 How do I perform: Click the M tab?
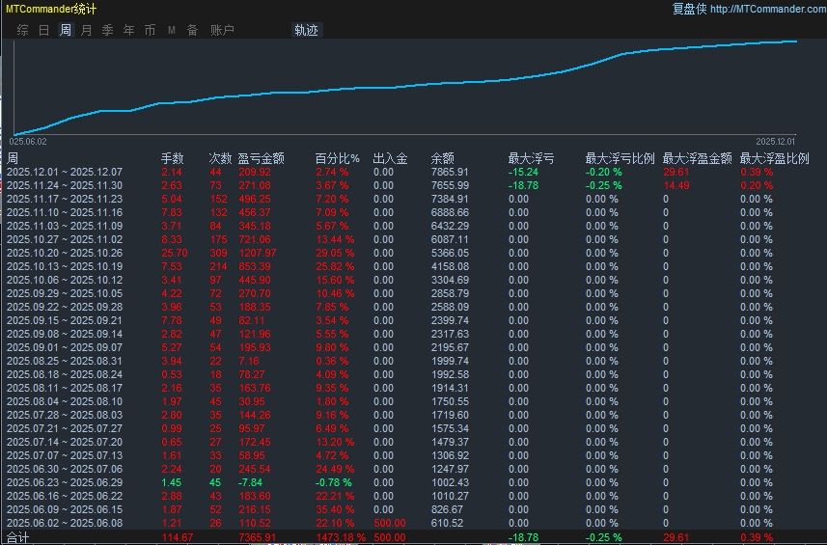[172, 30]
